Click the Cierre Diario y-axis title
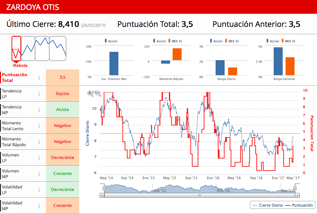Image resolution: width=317 pixels, height=214 pixels. coord(87,133)
